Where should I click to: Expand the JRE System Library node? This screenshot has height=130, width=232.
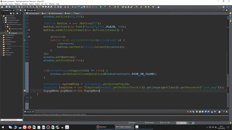[5, 25]
